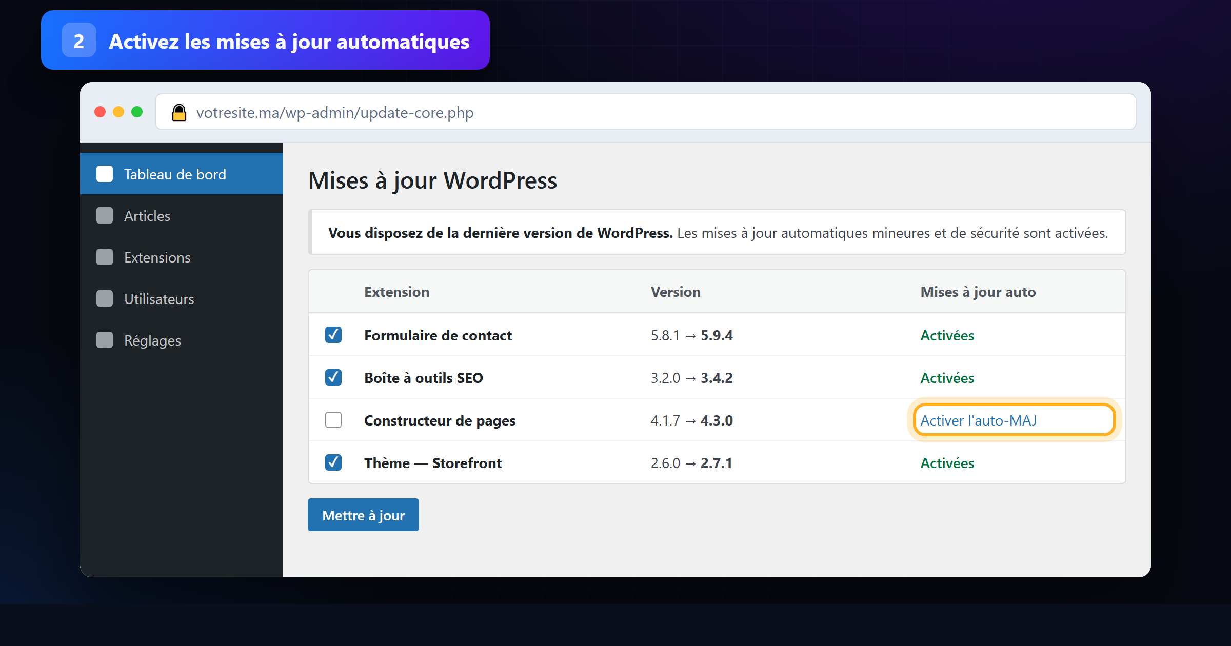Image resolution: width=1231 pixels, height=646 pixels.
Task: Go to Extensions in sidebar
Action: pos(182,257)
